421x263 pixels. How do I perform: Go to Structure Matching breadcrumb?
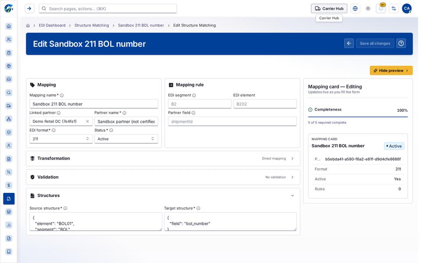92,25
